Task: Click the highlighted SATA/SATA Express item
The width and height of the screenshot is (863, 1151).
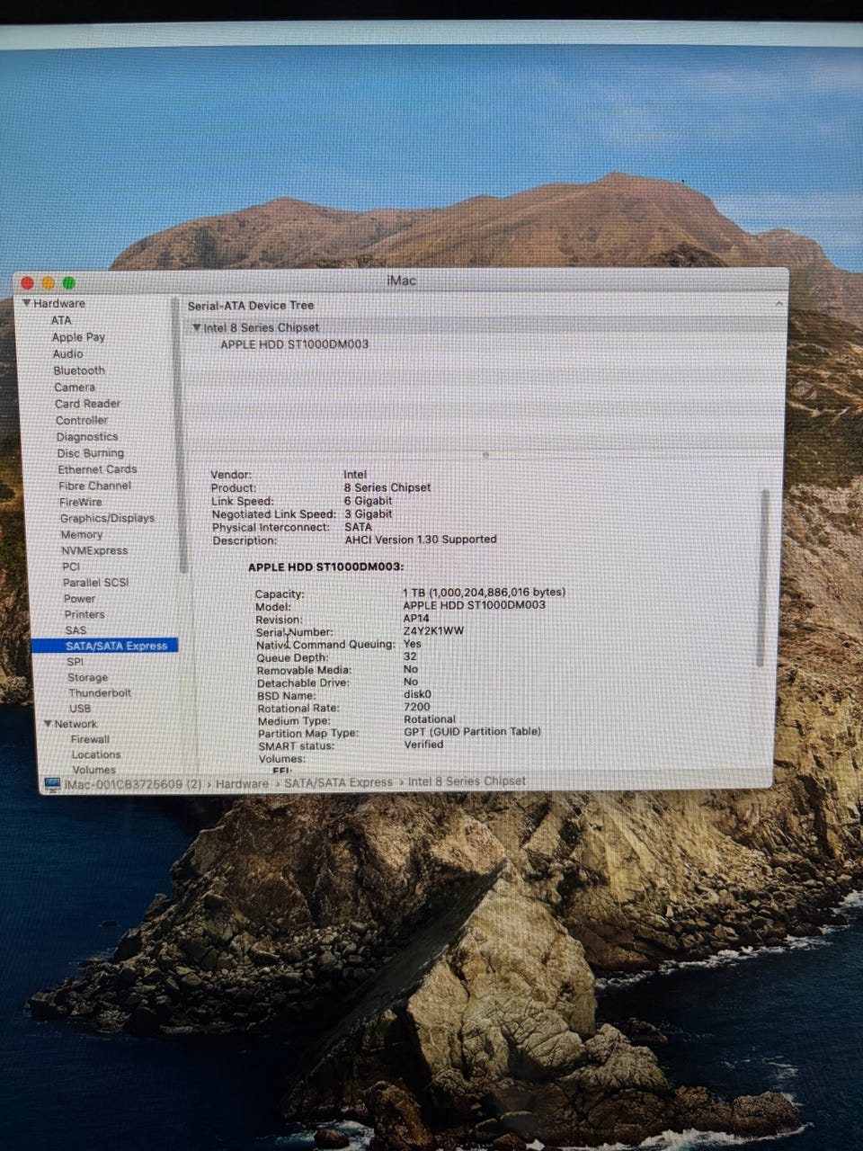Action: click(105, 646)
